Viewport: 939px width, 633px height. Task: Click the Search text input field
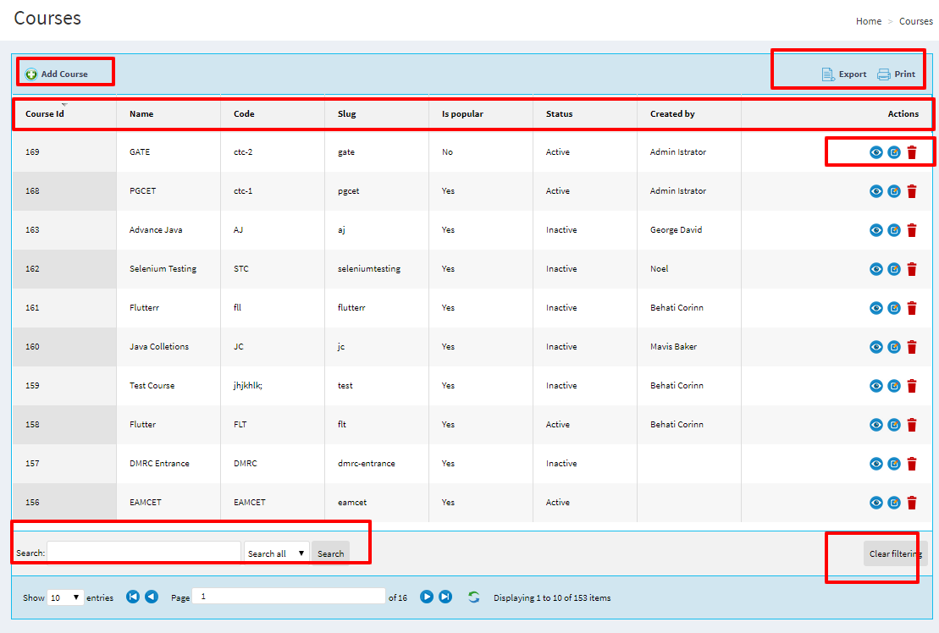click(144, 553)
